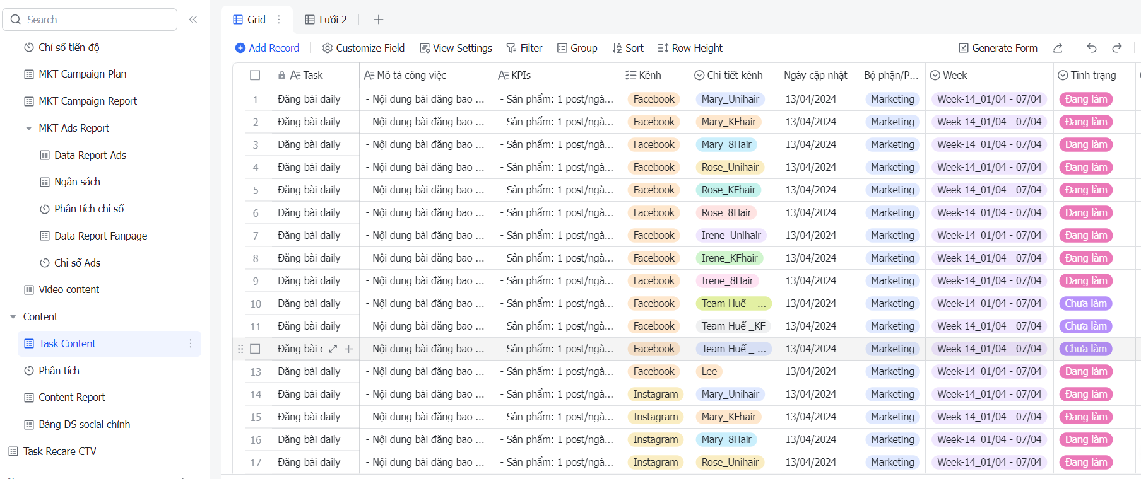The width and height of the screenshot is (1141, 479).
Task: Open View Settings
Action: click(x=456, y=48)
